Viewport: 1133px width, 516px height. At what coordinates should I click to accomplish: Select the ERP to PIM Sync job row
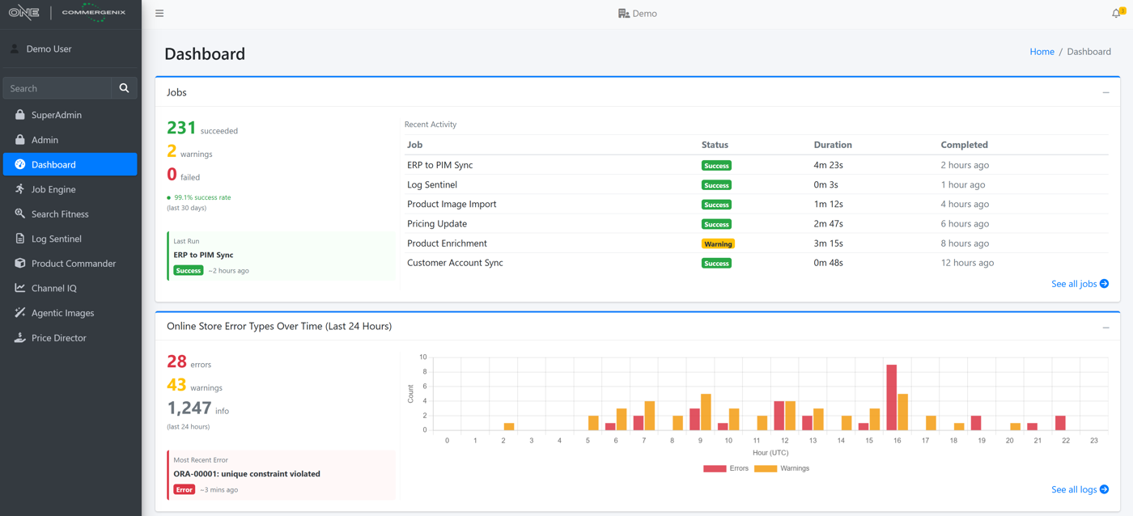pos(757,165)
